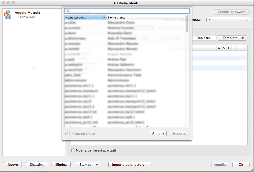Image resolution: width=254 pixels, height=172 pixels.
Task: Click the magnifying glass search icon
Action: [x=67, y=11]
